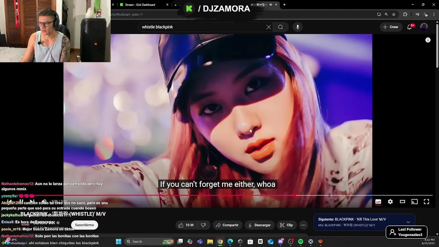The height and width of the screenshot is (247, 439).
Task: Open Chrome media controls icon
Action: click(x=417, y=14)
